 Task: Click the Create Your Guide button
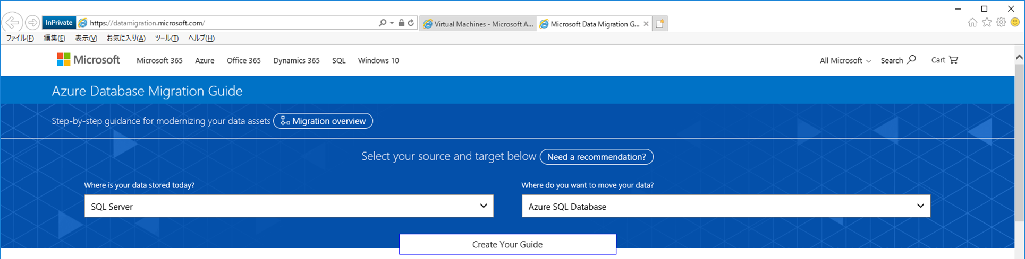coord(507,244)
